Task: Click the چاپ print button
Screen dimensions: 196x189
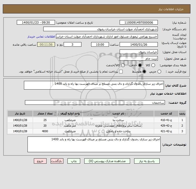Action: coord(74,161)
